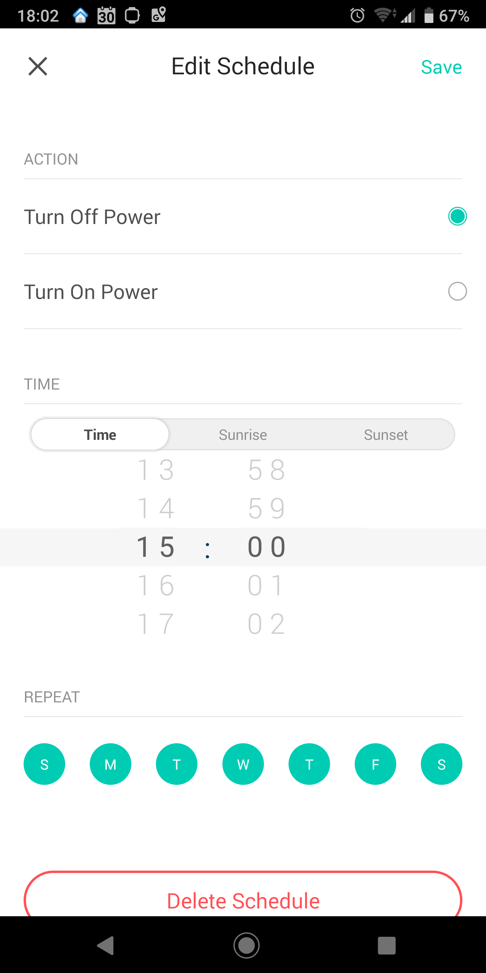Open recent apps with square icon
The height and width of the screenshot is (973, 486).
coord(386,945)
